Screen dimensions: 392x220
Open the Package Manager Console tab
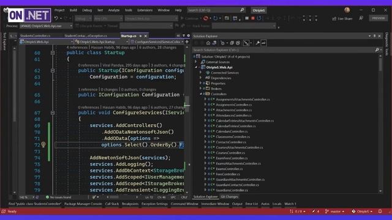pyautogui.click(x=83, y=204)
